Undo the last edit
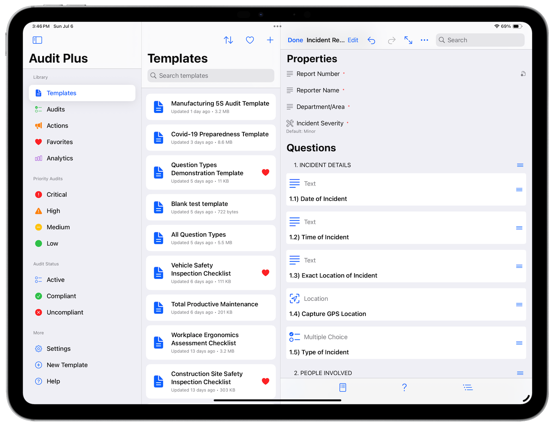 [x=371, y=40]
